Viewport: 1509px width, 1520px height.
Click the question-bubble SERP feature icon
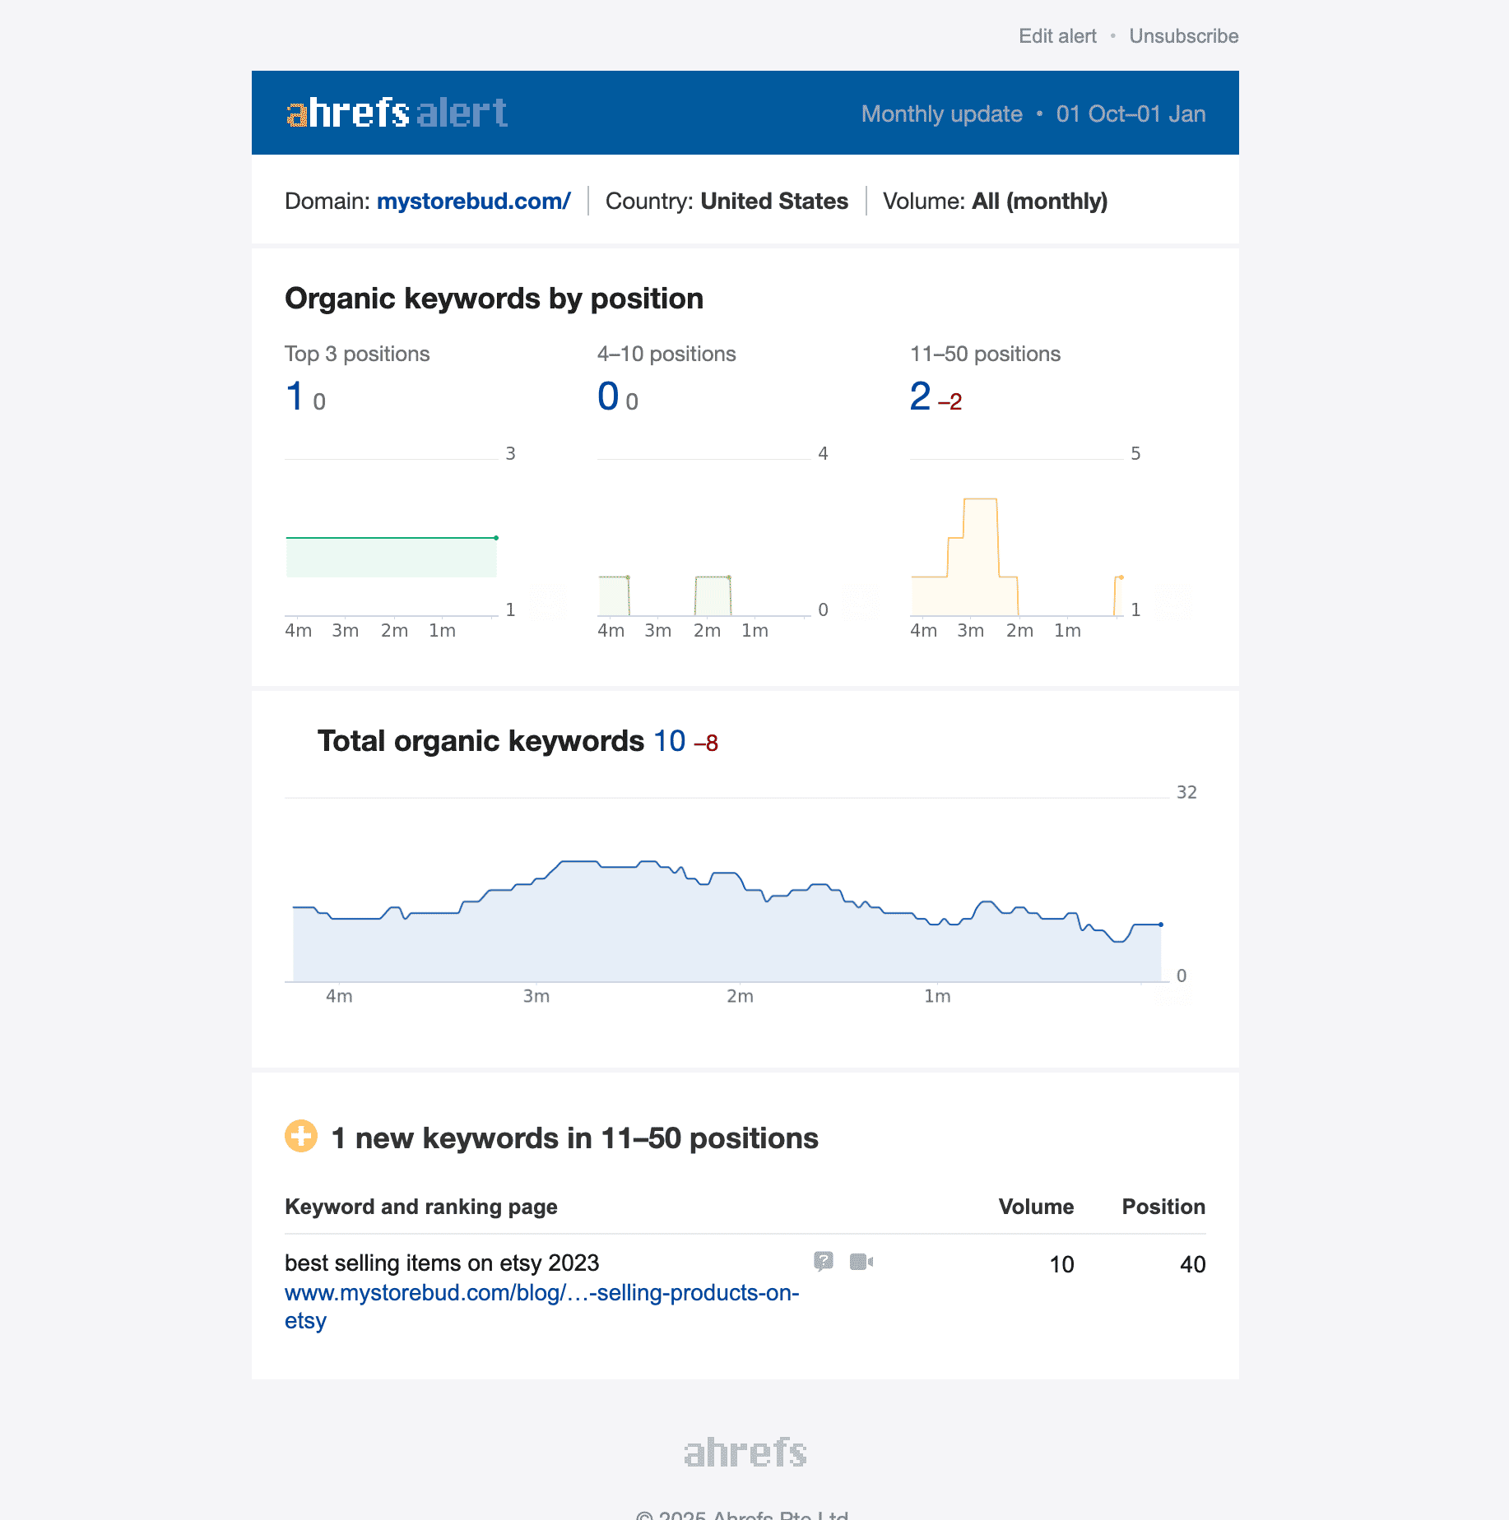(x=823, y=1261)
